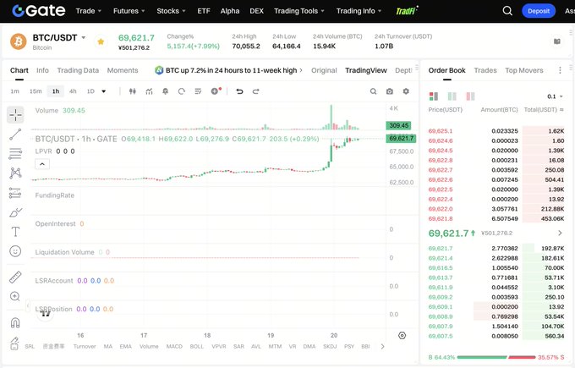Redo the chart action
The image size is (575, 368).
tap(256, 91)
